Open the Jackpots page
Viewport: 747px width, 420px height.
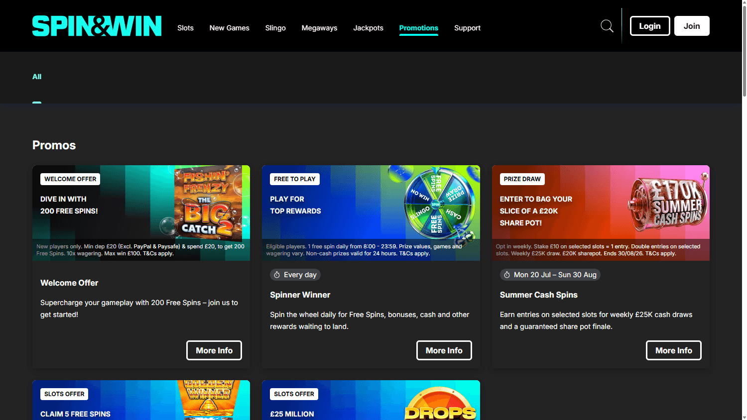coord(369,28)
